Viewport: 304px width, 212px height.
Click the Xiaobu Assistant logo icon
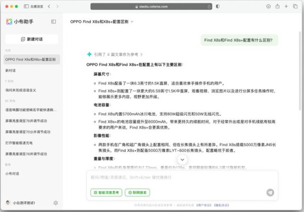(x=9, y=21)
